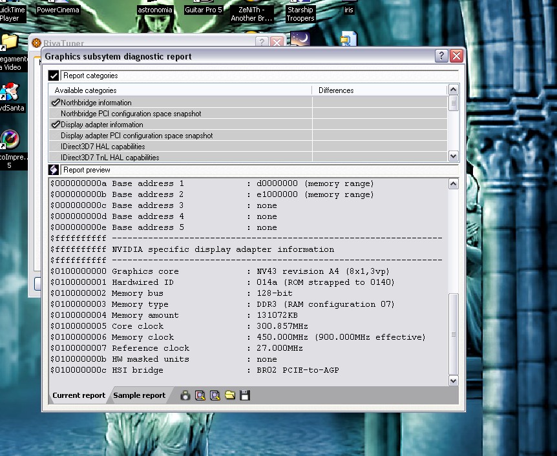Select the astronomia desktop label
Viewport: 557px width, 456px height.
tap(155, 10)
